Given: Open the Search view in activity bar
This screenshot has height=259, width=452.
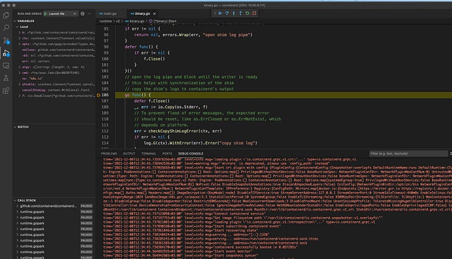Looking at the screenshot, I should tap(6, 28).
